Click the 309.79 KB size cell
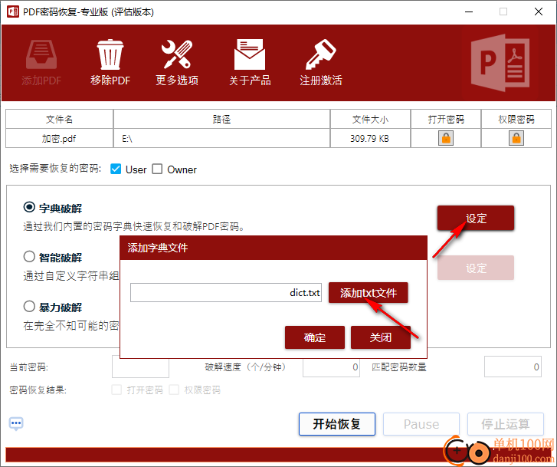The image size is (557, 467). 370,138
